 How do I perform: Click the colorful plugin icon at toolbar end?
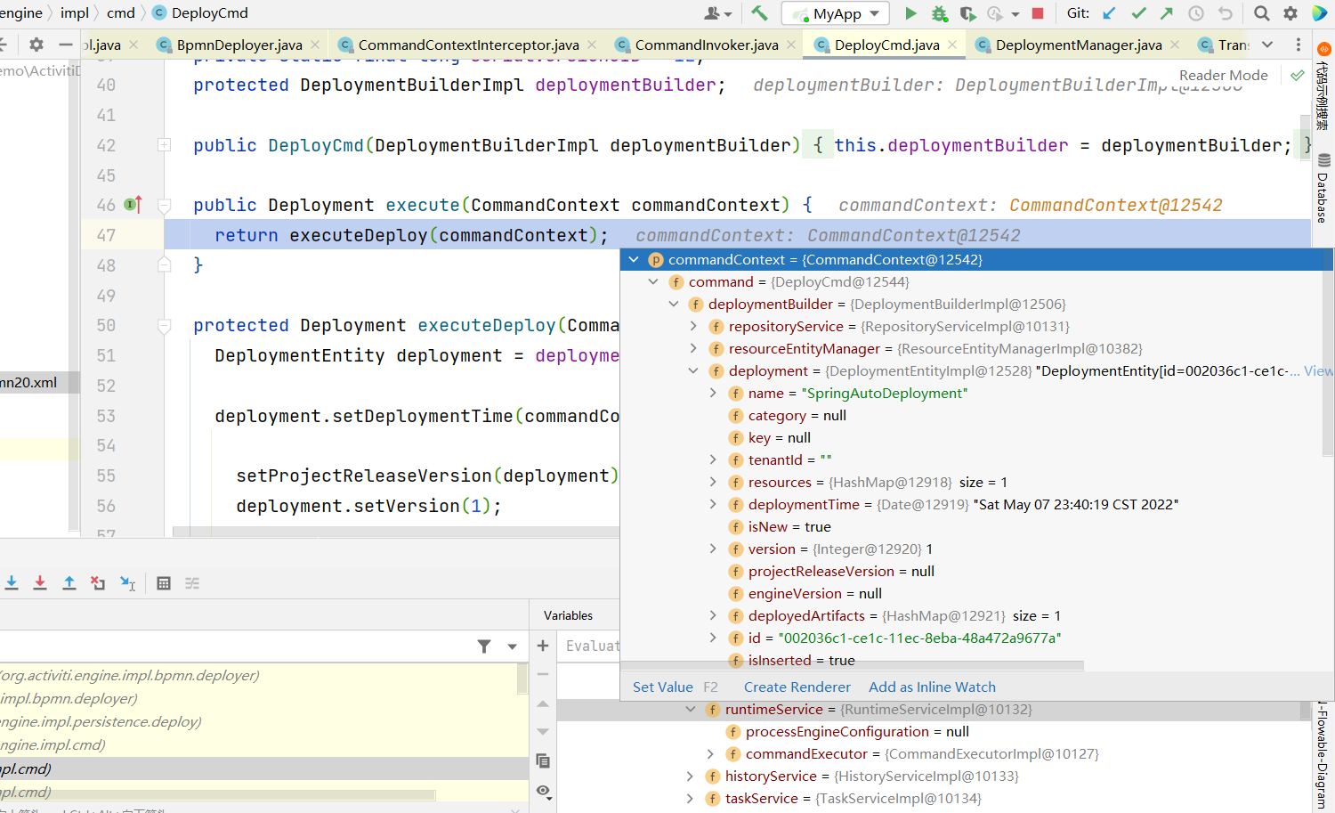(1320, 13)
